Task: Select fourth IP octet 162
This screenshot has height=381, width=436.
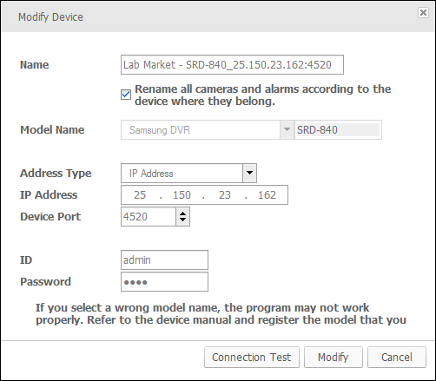Action: [267, 195]
